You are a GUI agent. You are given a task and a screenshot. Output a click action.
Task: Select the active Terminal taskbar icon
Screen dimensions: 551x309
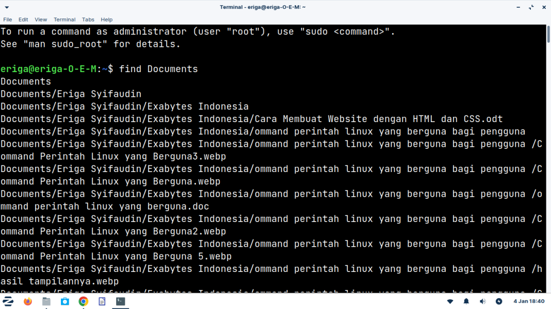pyautogui.click(x=120, y=301)
